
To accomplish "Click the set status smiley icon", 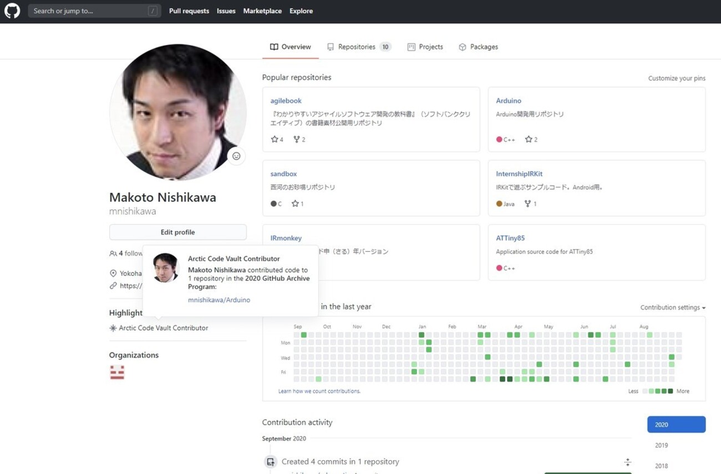I will coord(236,156).
